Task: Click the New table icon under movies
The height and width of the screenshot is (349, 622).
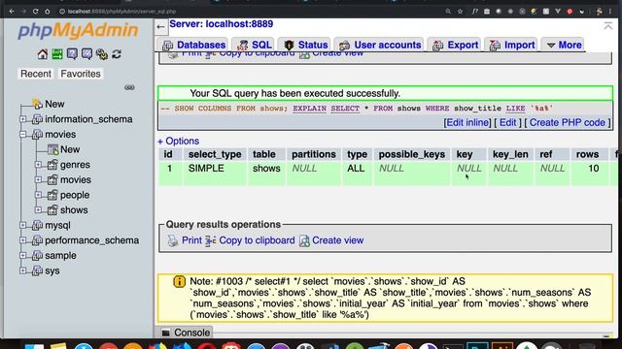Action: click(x=52, y=149)
